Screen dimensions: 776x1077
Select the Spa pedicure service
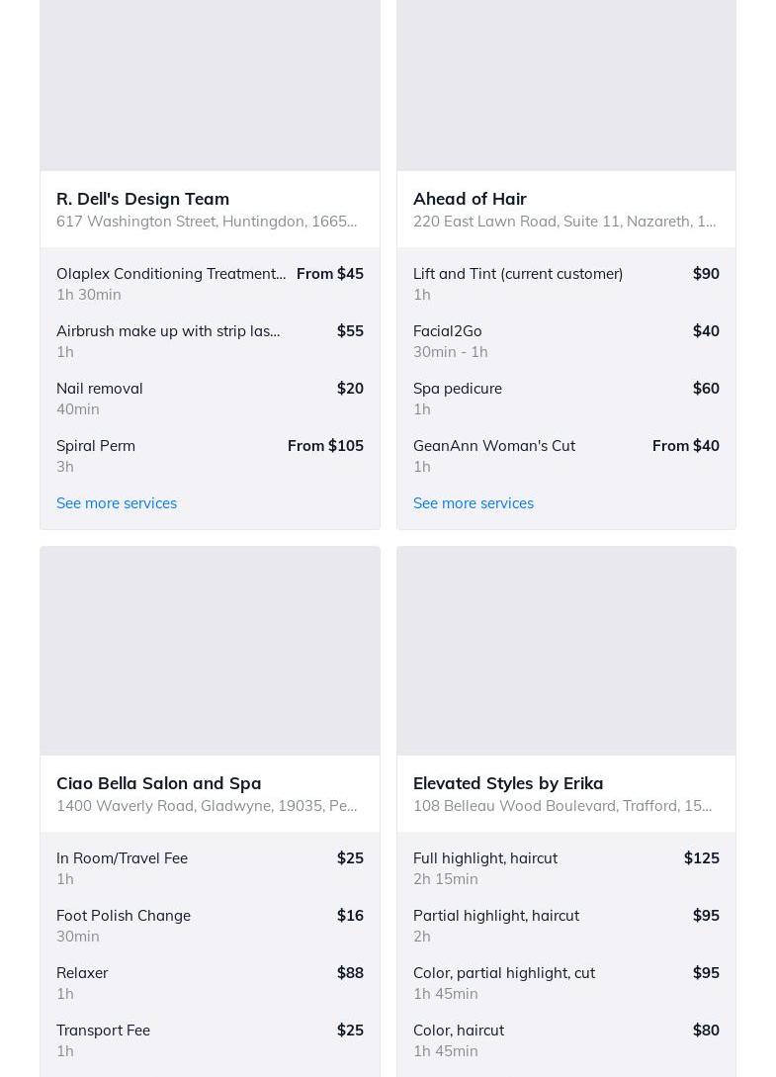point(458,389)
